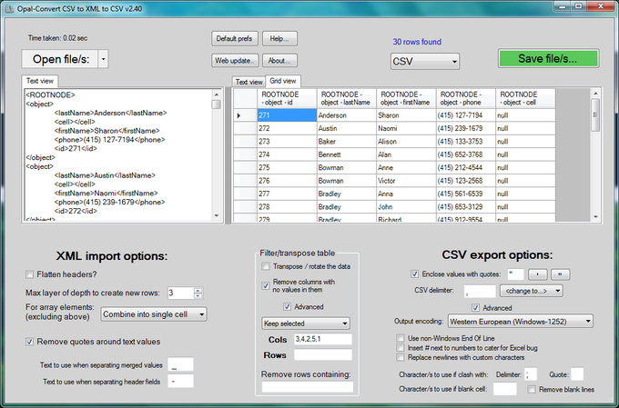The height and width of the screenshot is (408, 619).
Task: Click the Max layer of depth stepper arrows
Action: (x=198, y=293)
